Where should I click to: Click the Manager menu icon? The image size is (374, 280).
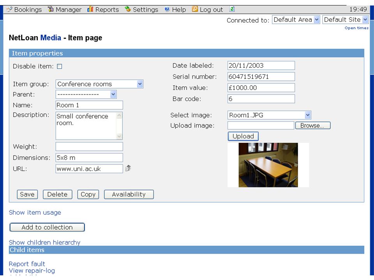point(51,9)
